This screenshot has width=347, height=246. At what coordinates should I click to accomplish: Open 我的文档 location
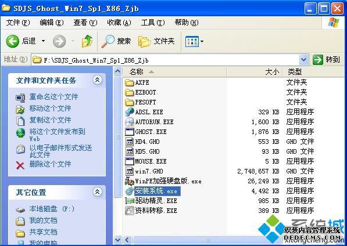point(43,220)
